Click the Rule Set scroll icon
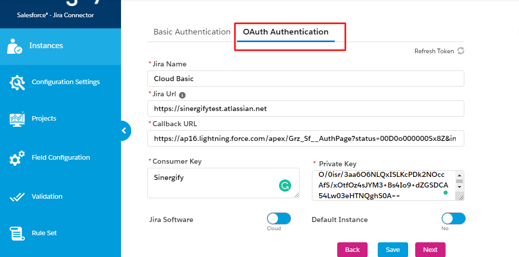The image size is (519, 257). click(x=17, y=234)
